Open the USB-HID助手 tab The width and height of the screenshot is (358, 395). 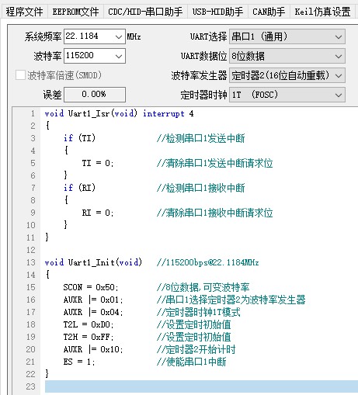pyautogui.click(x=217, y=12)
